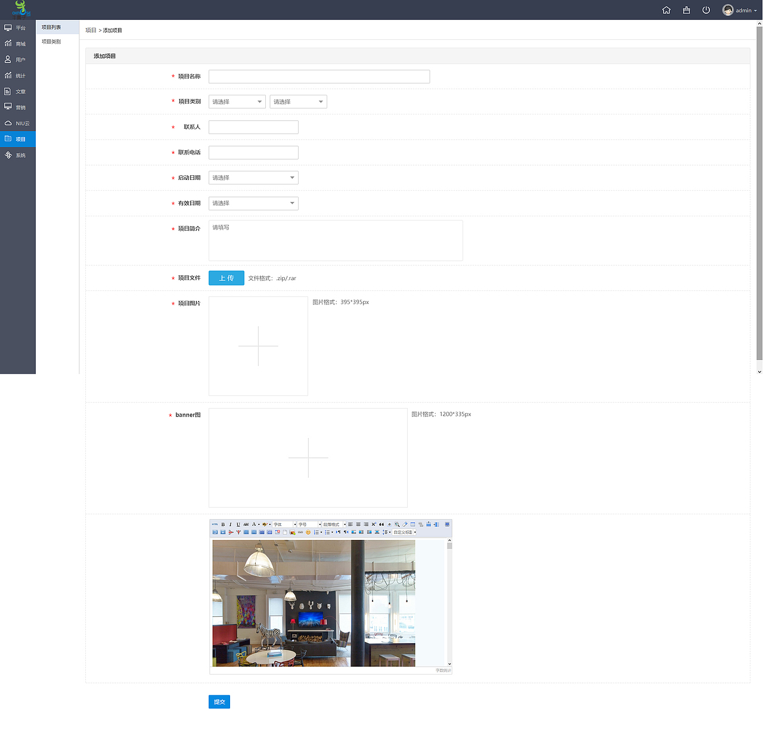Click the ordered list icon
The width and height of the screenshot is (763, 736).
pyautogui.click(x=317, y=532)
